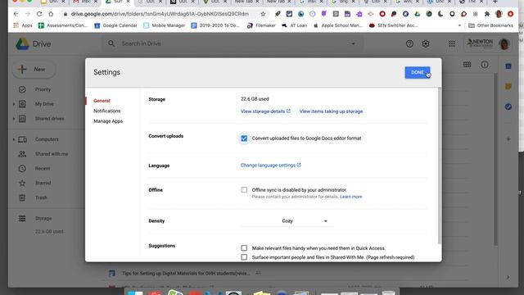
Task: Show the view details info icon
Action: coord(484,65)
